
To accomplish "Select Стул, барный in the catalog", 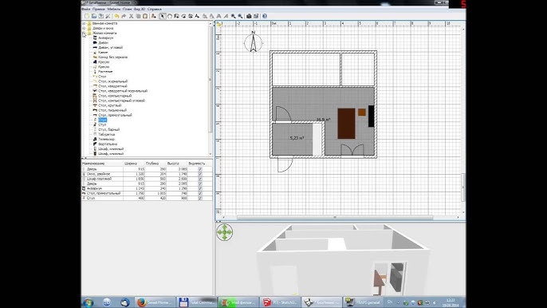I will click(x=108, y=129).
